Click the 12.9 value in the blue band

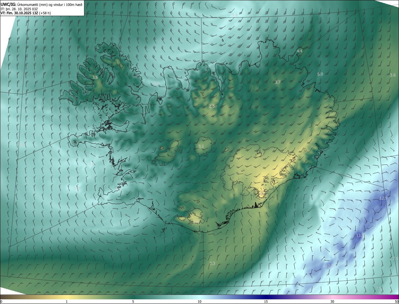point(383,198)
